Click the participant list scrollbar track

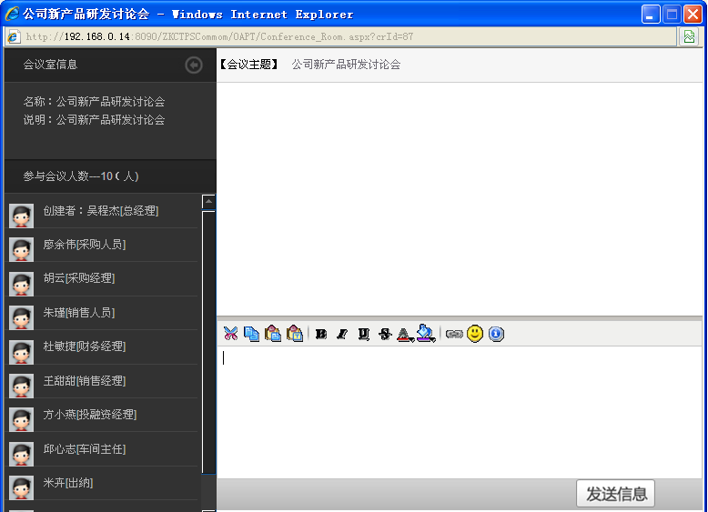coord(208,492)
